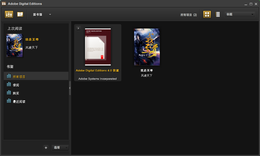
Task: Click the 所有项目 (2) count label
Action: [189, 15]
